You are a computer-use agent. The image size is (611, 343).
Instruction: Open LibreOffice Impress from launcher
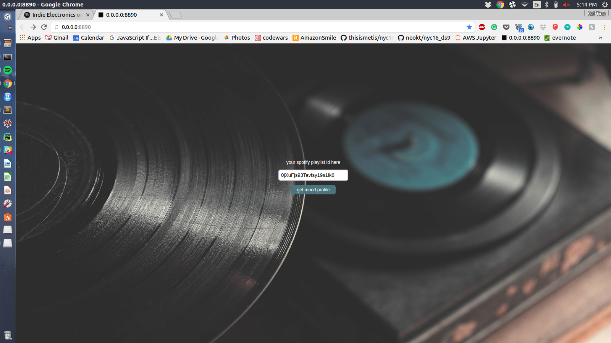point(8,190)
